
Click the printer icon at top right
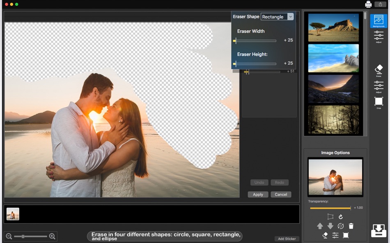click(x=368, y=4)
